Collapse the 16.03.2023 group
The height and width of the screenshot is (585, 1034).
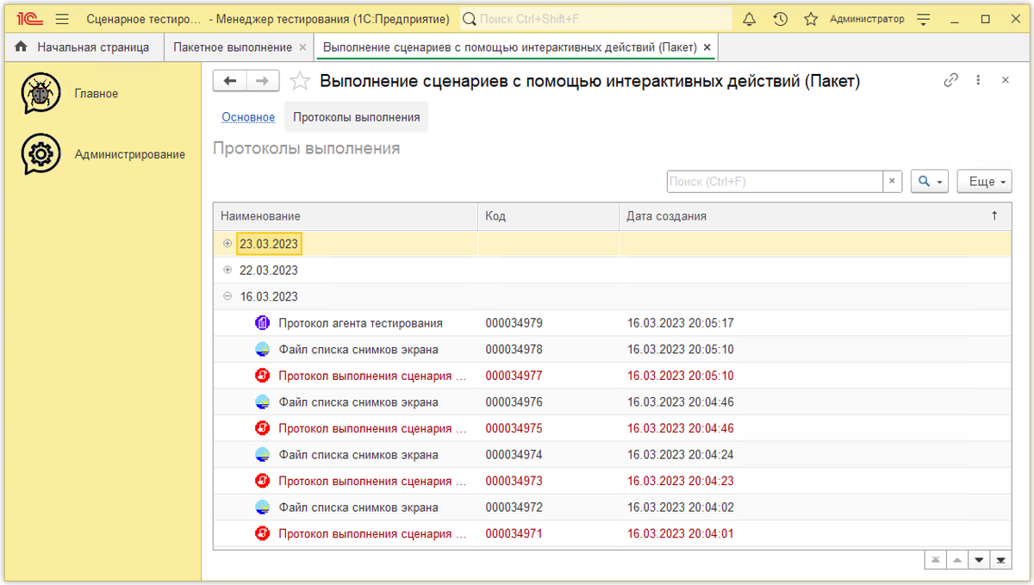click(227, 296)
